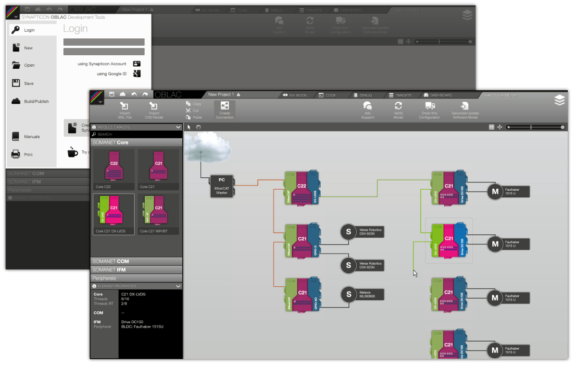The width and height of the screenshot is (575, 366).
Task: Expand the SOMANET COM section in front window
Action: point(137,261)
